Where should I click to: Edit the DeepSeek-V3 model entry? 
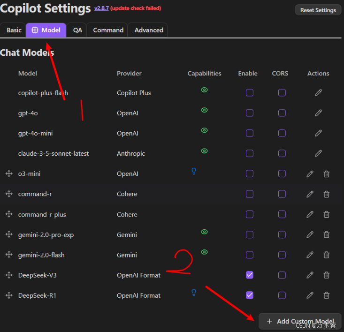[x=310, y=275]
